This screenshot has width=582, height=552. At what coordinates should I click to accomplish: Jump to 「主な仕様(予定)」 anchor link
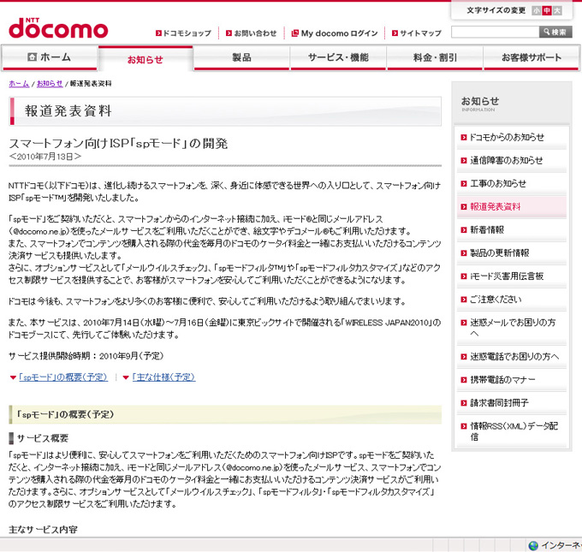click(163, 377)
